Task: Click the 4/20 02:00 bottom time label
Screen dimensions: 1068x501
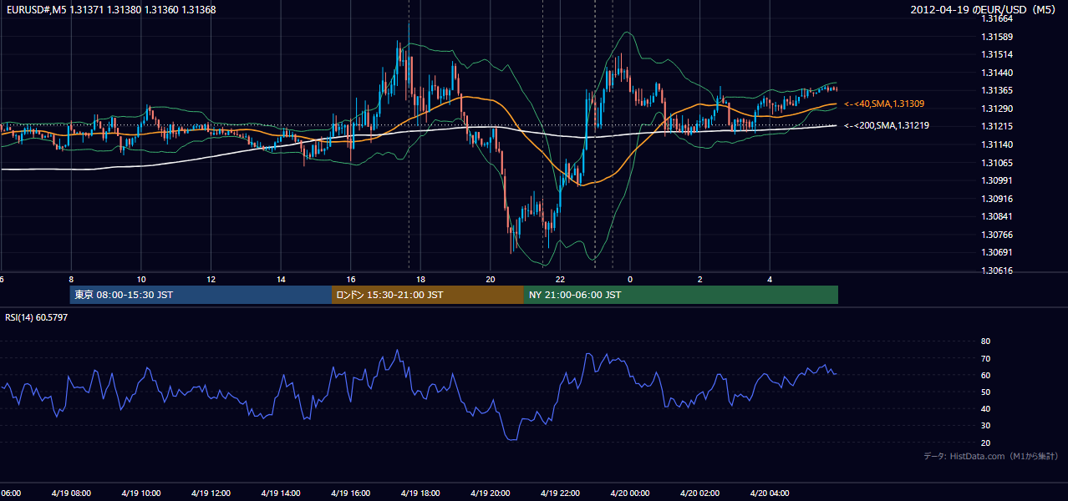Action: tap(699, 493)
